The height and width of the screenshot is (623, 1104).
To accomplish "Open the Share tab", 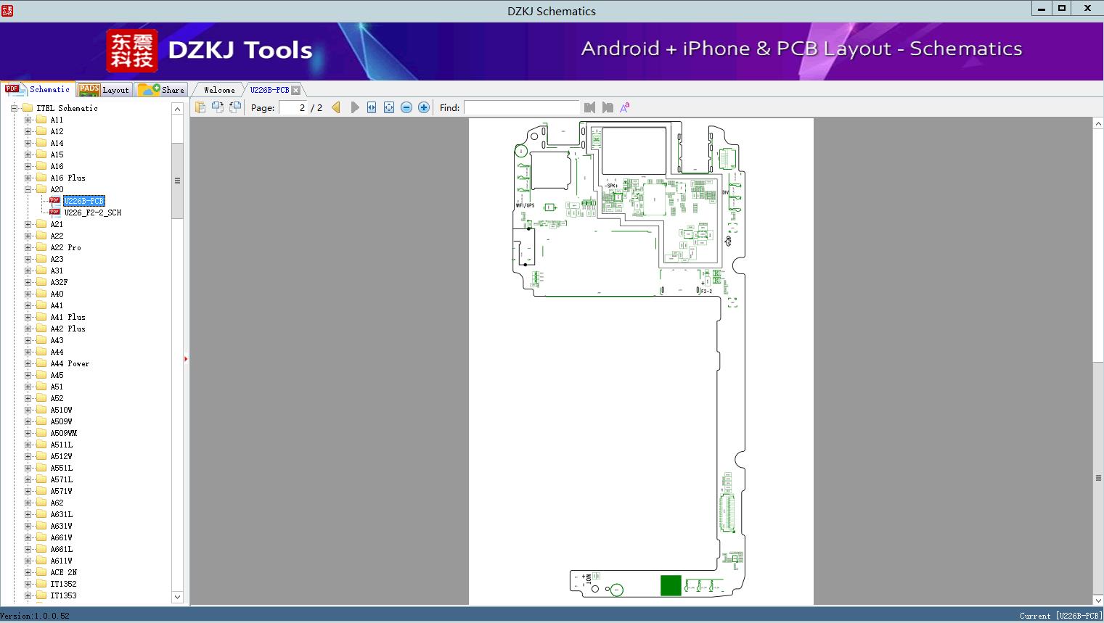I will point(161,90).
